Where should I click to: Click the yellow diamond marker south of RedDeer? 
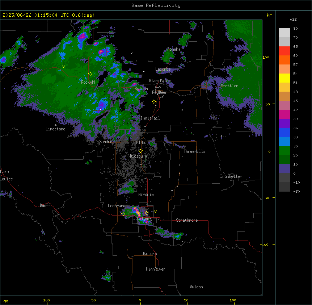click(x=154, y=102)
